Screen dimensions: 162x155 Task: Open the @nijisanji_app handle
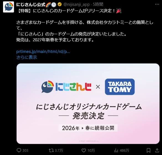pos(76,4)
